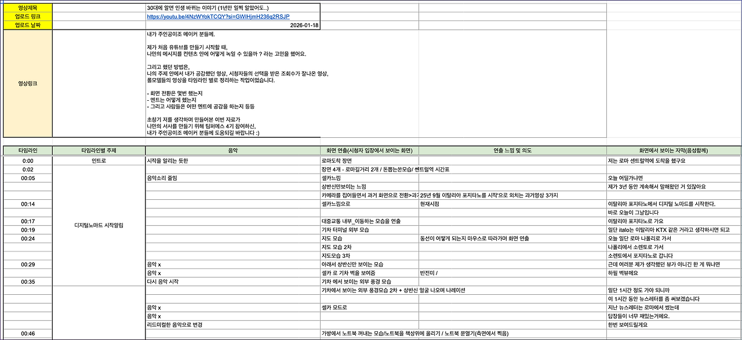
Task: Select the 지도 모습 cell
Action: (369, 239)
